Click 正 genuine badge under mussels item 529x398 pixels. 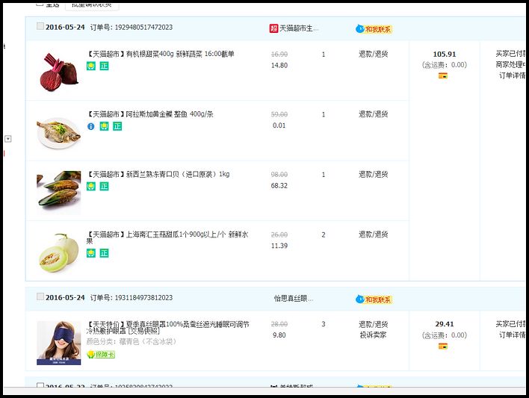105,186
